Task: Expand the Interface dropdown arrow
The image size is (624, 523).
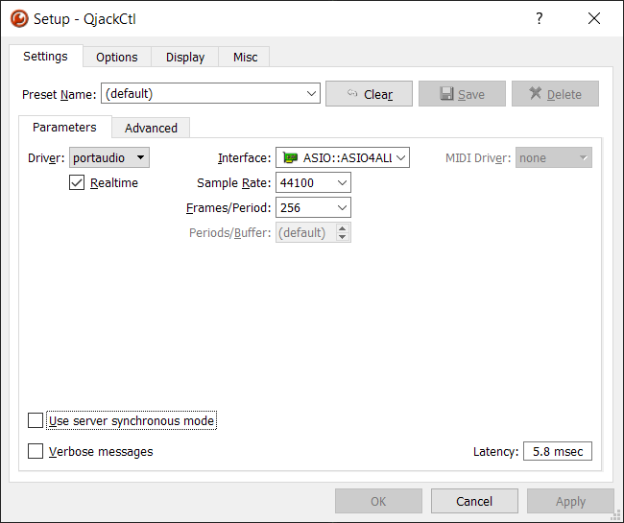Action: coord(400,158)
